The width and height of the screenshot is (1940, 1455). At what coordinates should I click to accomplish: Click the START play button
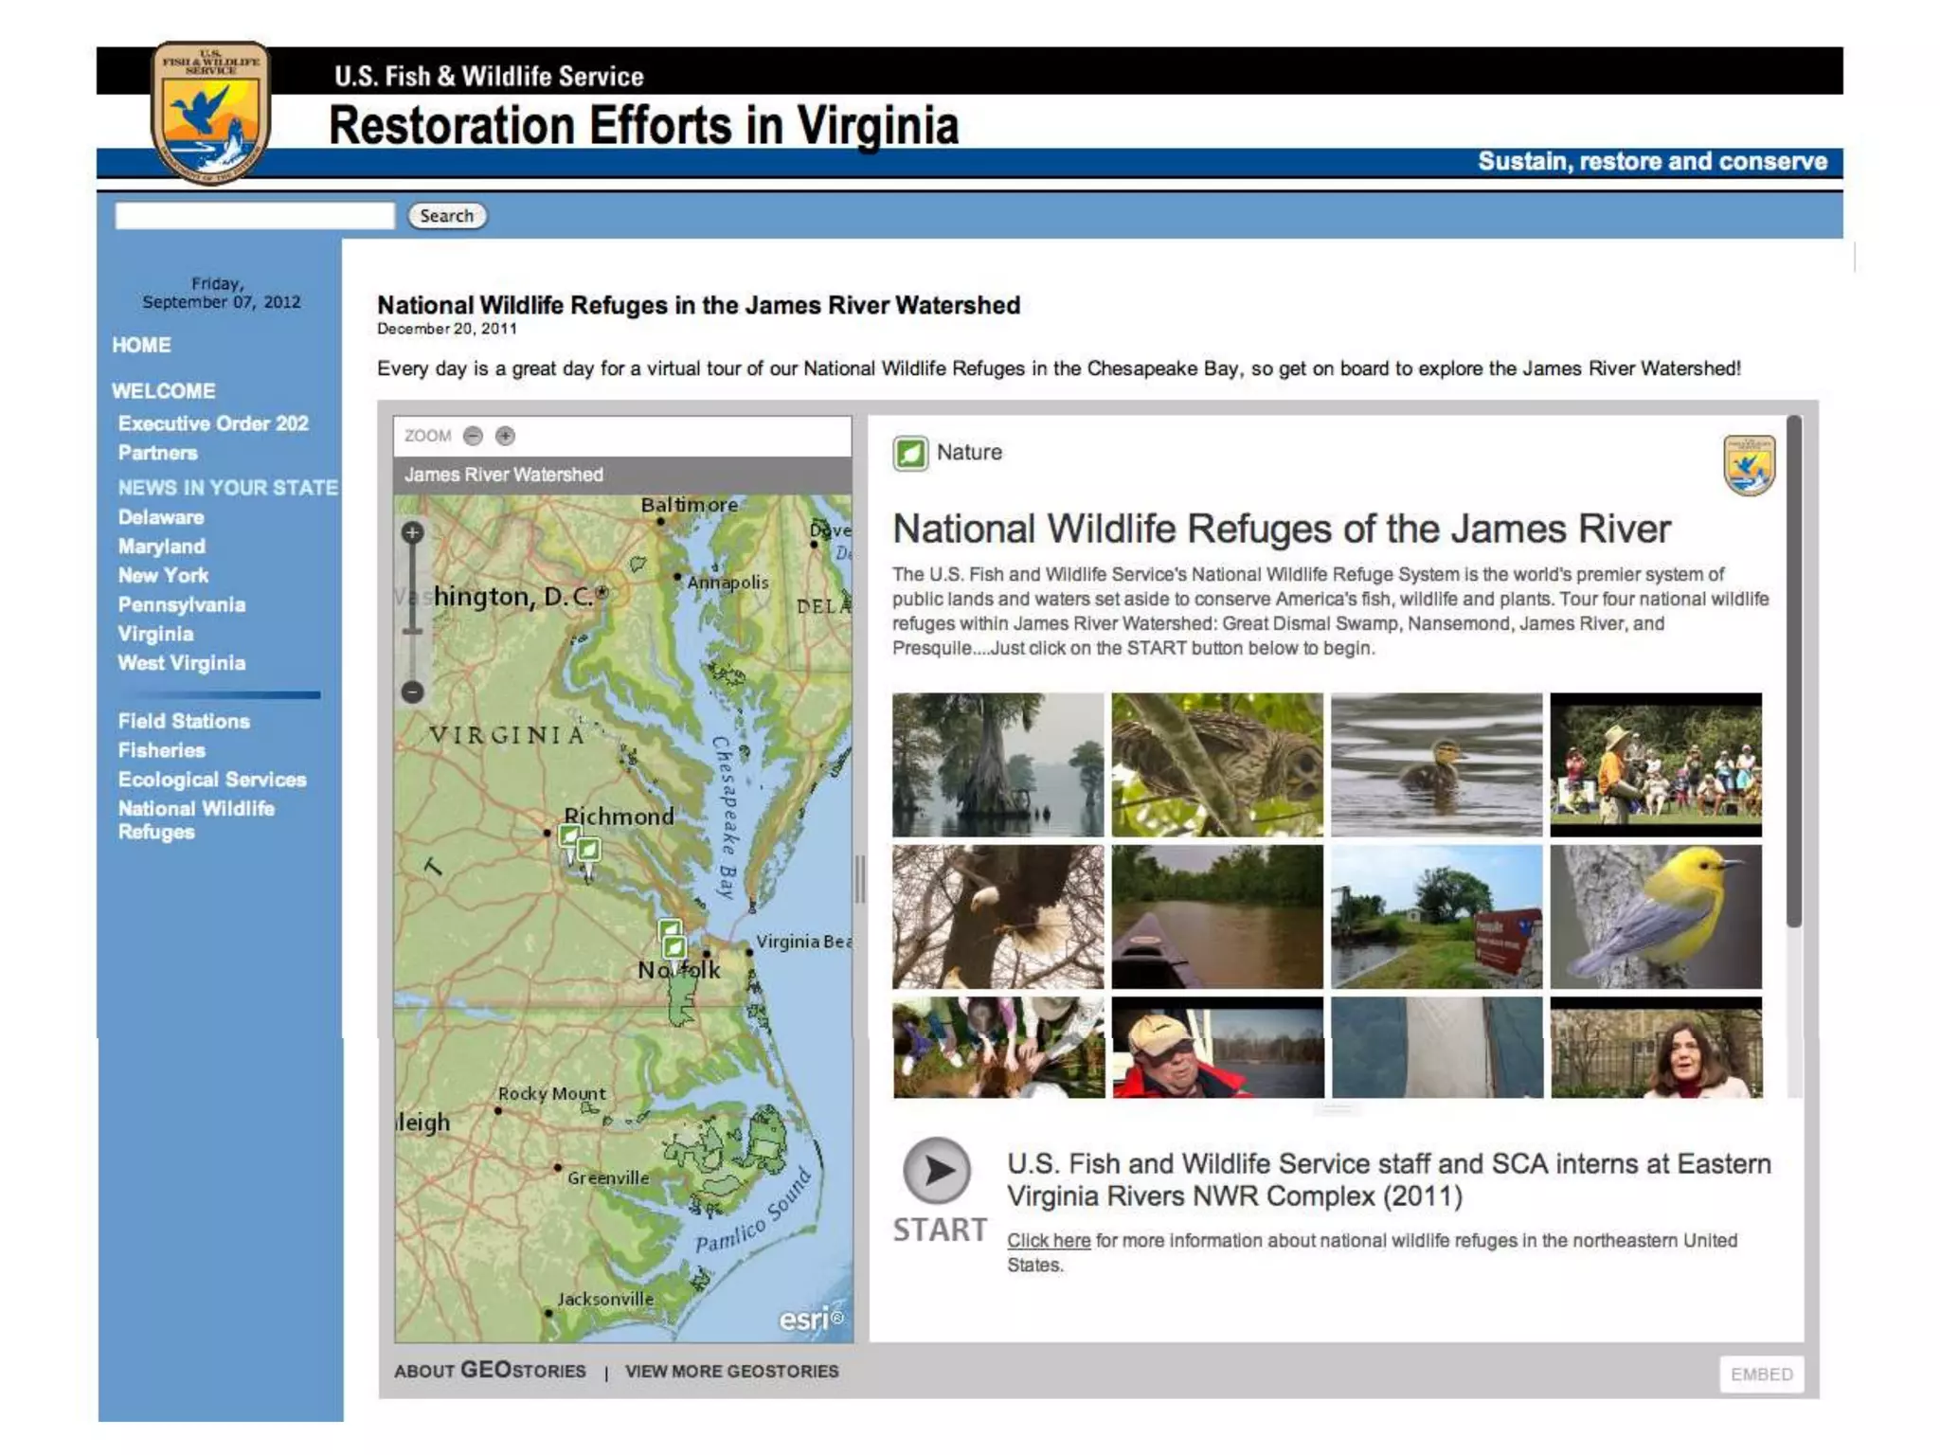pos(937,1171)
